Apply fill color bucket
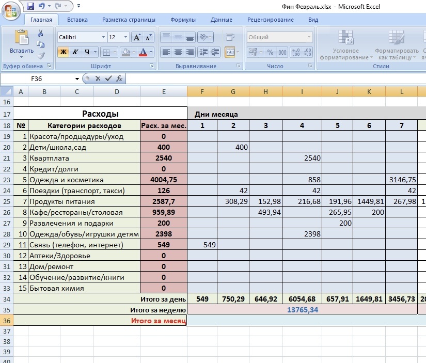 coord(125,52)
